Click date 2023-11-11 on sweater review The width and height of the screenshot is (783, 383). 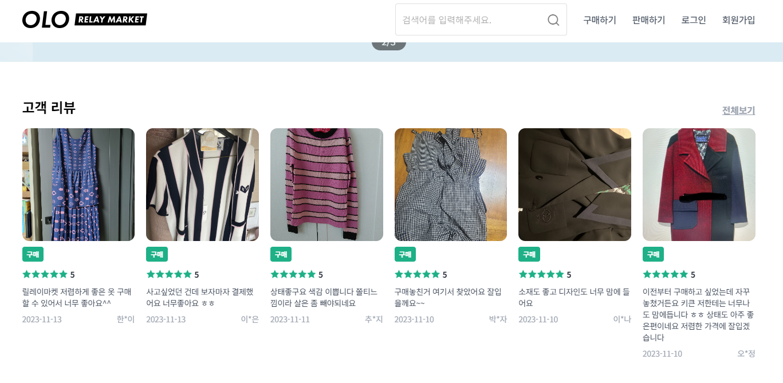(x=290, y=319)
